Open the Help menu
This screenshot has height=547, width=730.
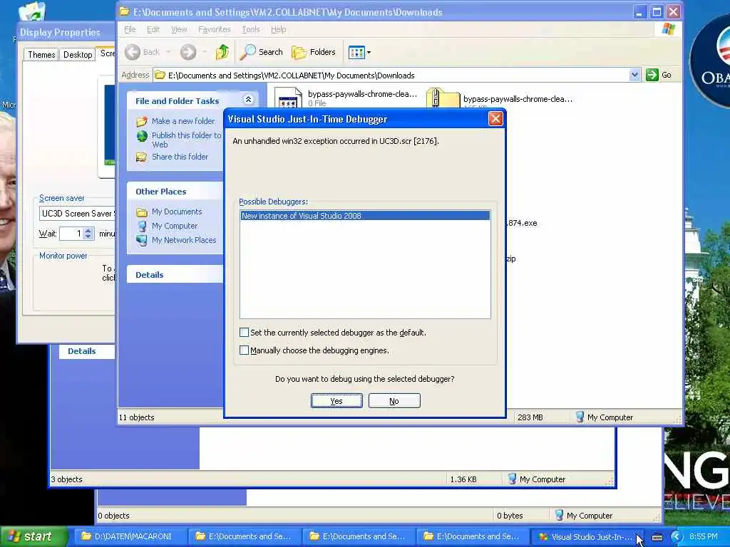point(279,29)
